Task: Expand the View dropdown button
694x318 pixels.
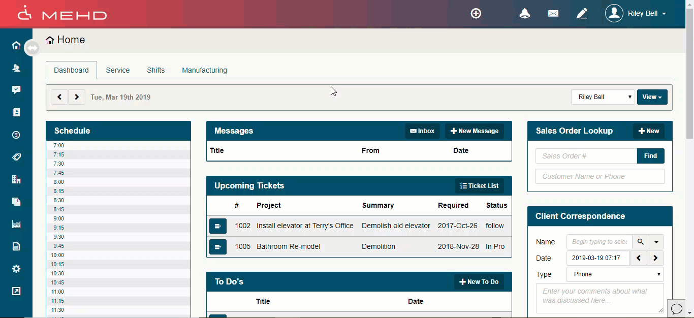Action: [652, 97]
